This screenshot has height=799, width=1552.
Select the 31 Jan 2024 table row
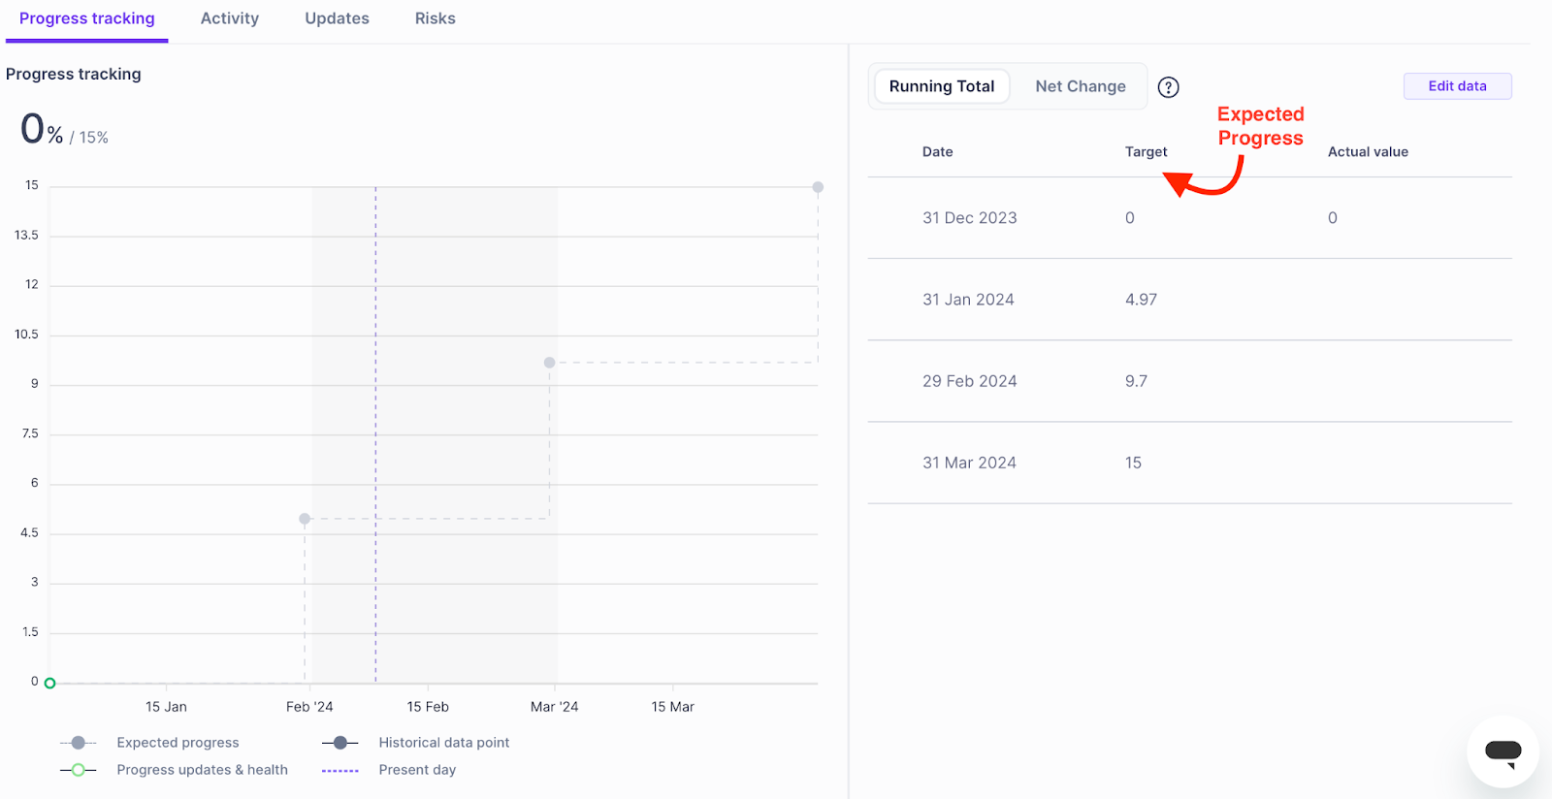(1189, 300)
